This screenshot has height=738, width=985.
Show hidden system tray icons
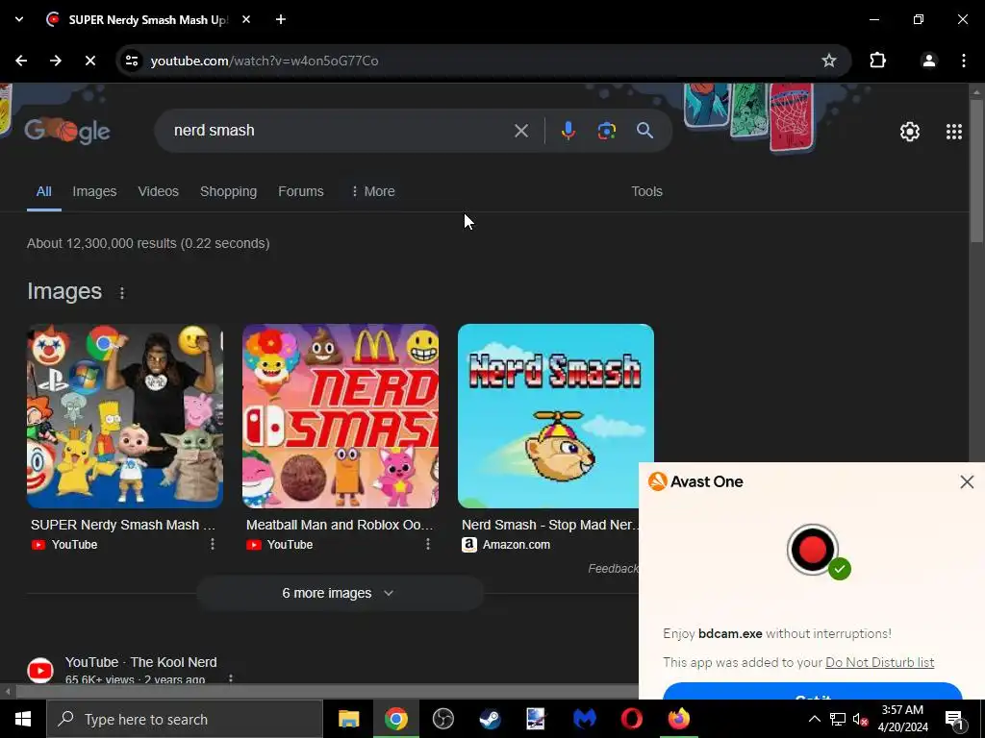[x=814, y=719]
